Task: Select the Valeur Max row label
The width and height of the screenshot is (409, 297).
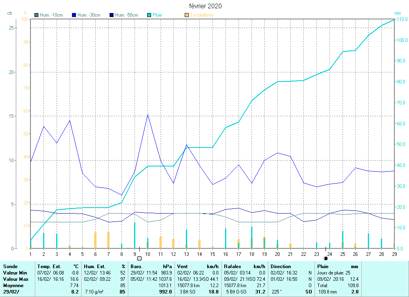Action: (x=15, y=279)
